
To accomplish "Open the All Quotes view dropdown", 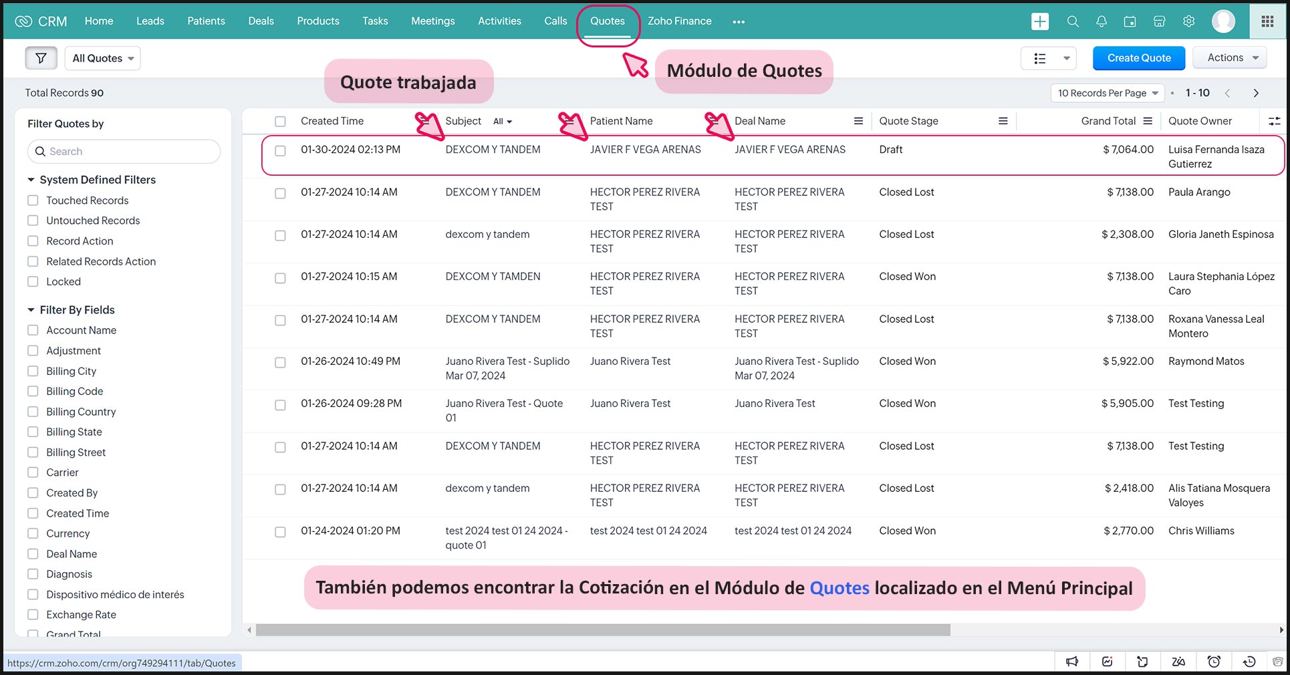I will click(x=103, y=58).
